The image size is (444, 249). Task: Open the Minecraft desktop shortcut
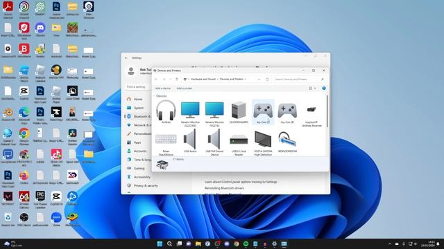click(72, 30)
